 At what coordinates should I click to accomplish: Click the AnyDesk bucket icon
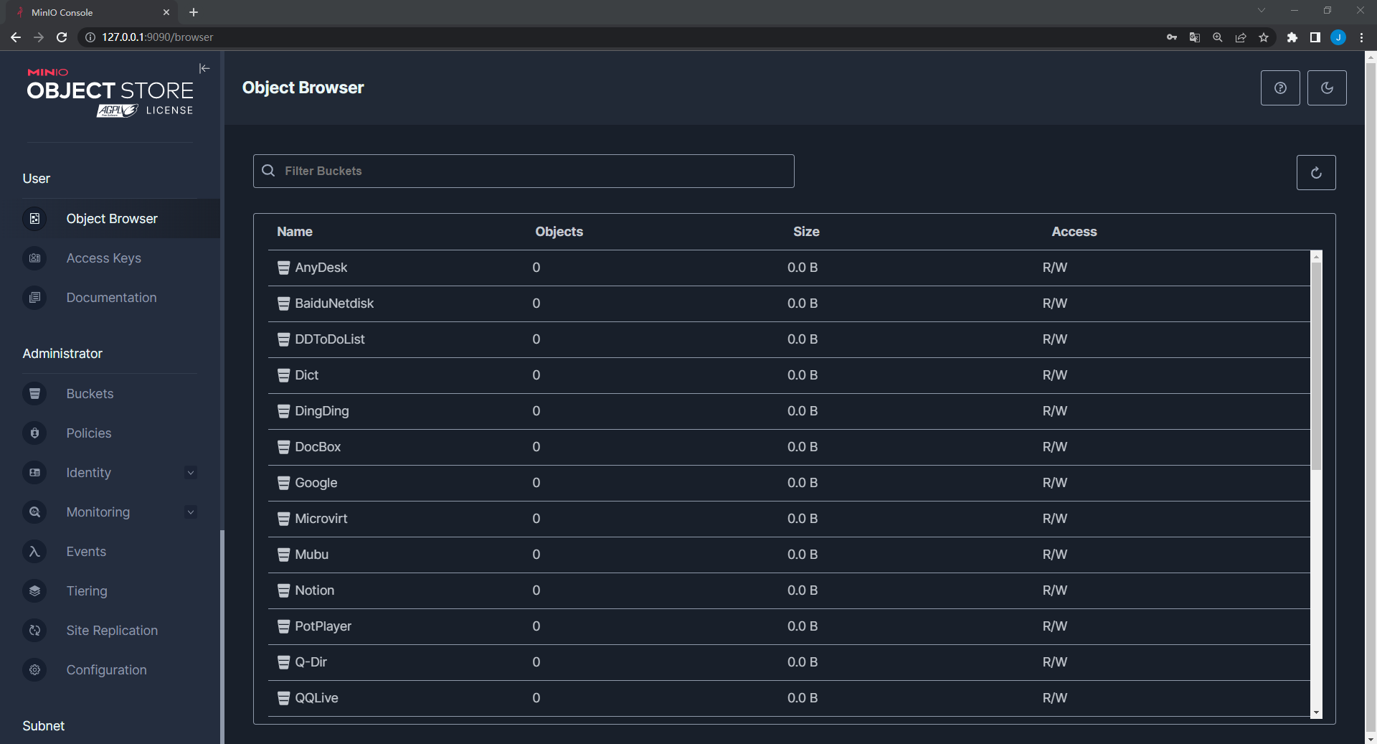click(283, 268)
